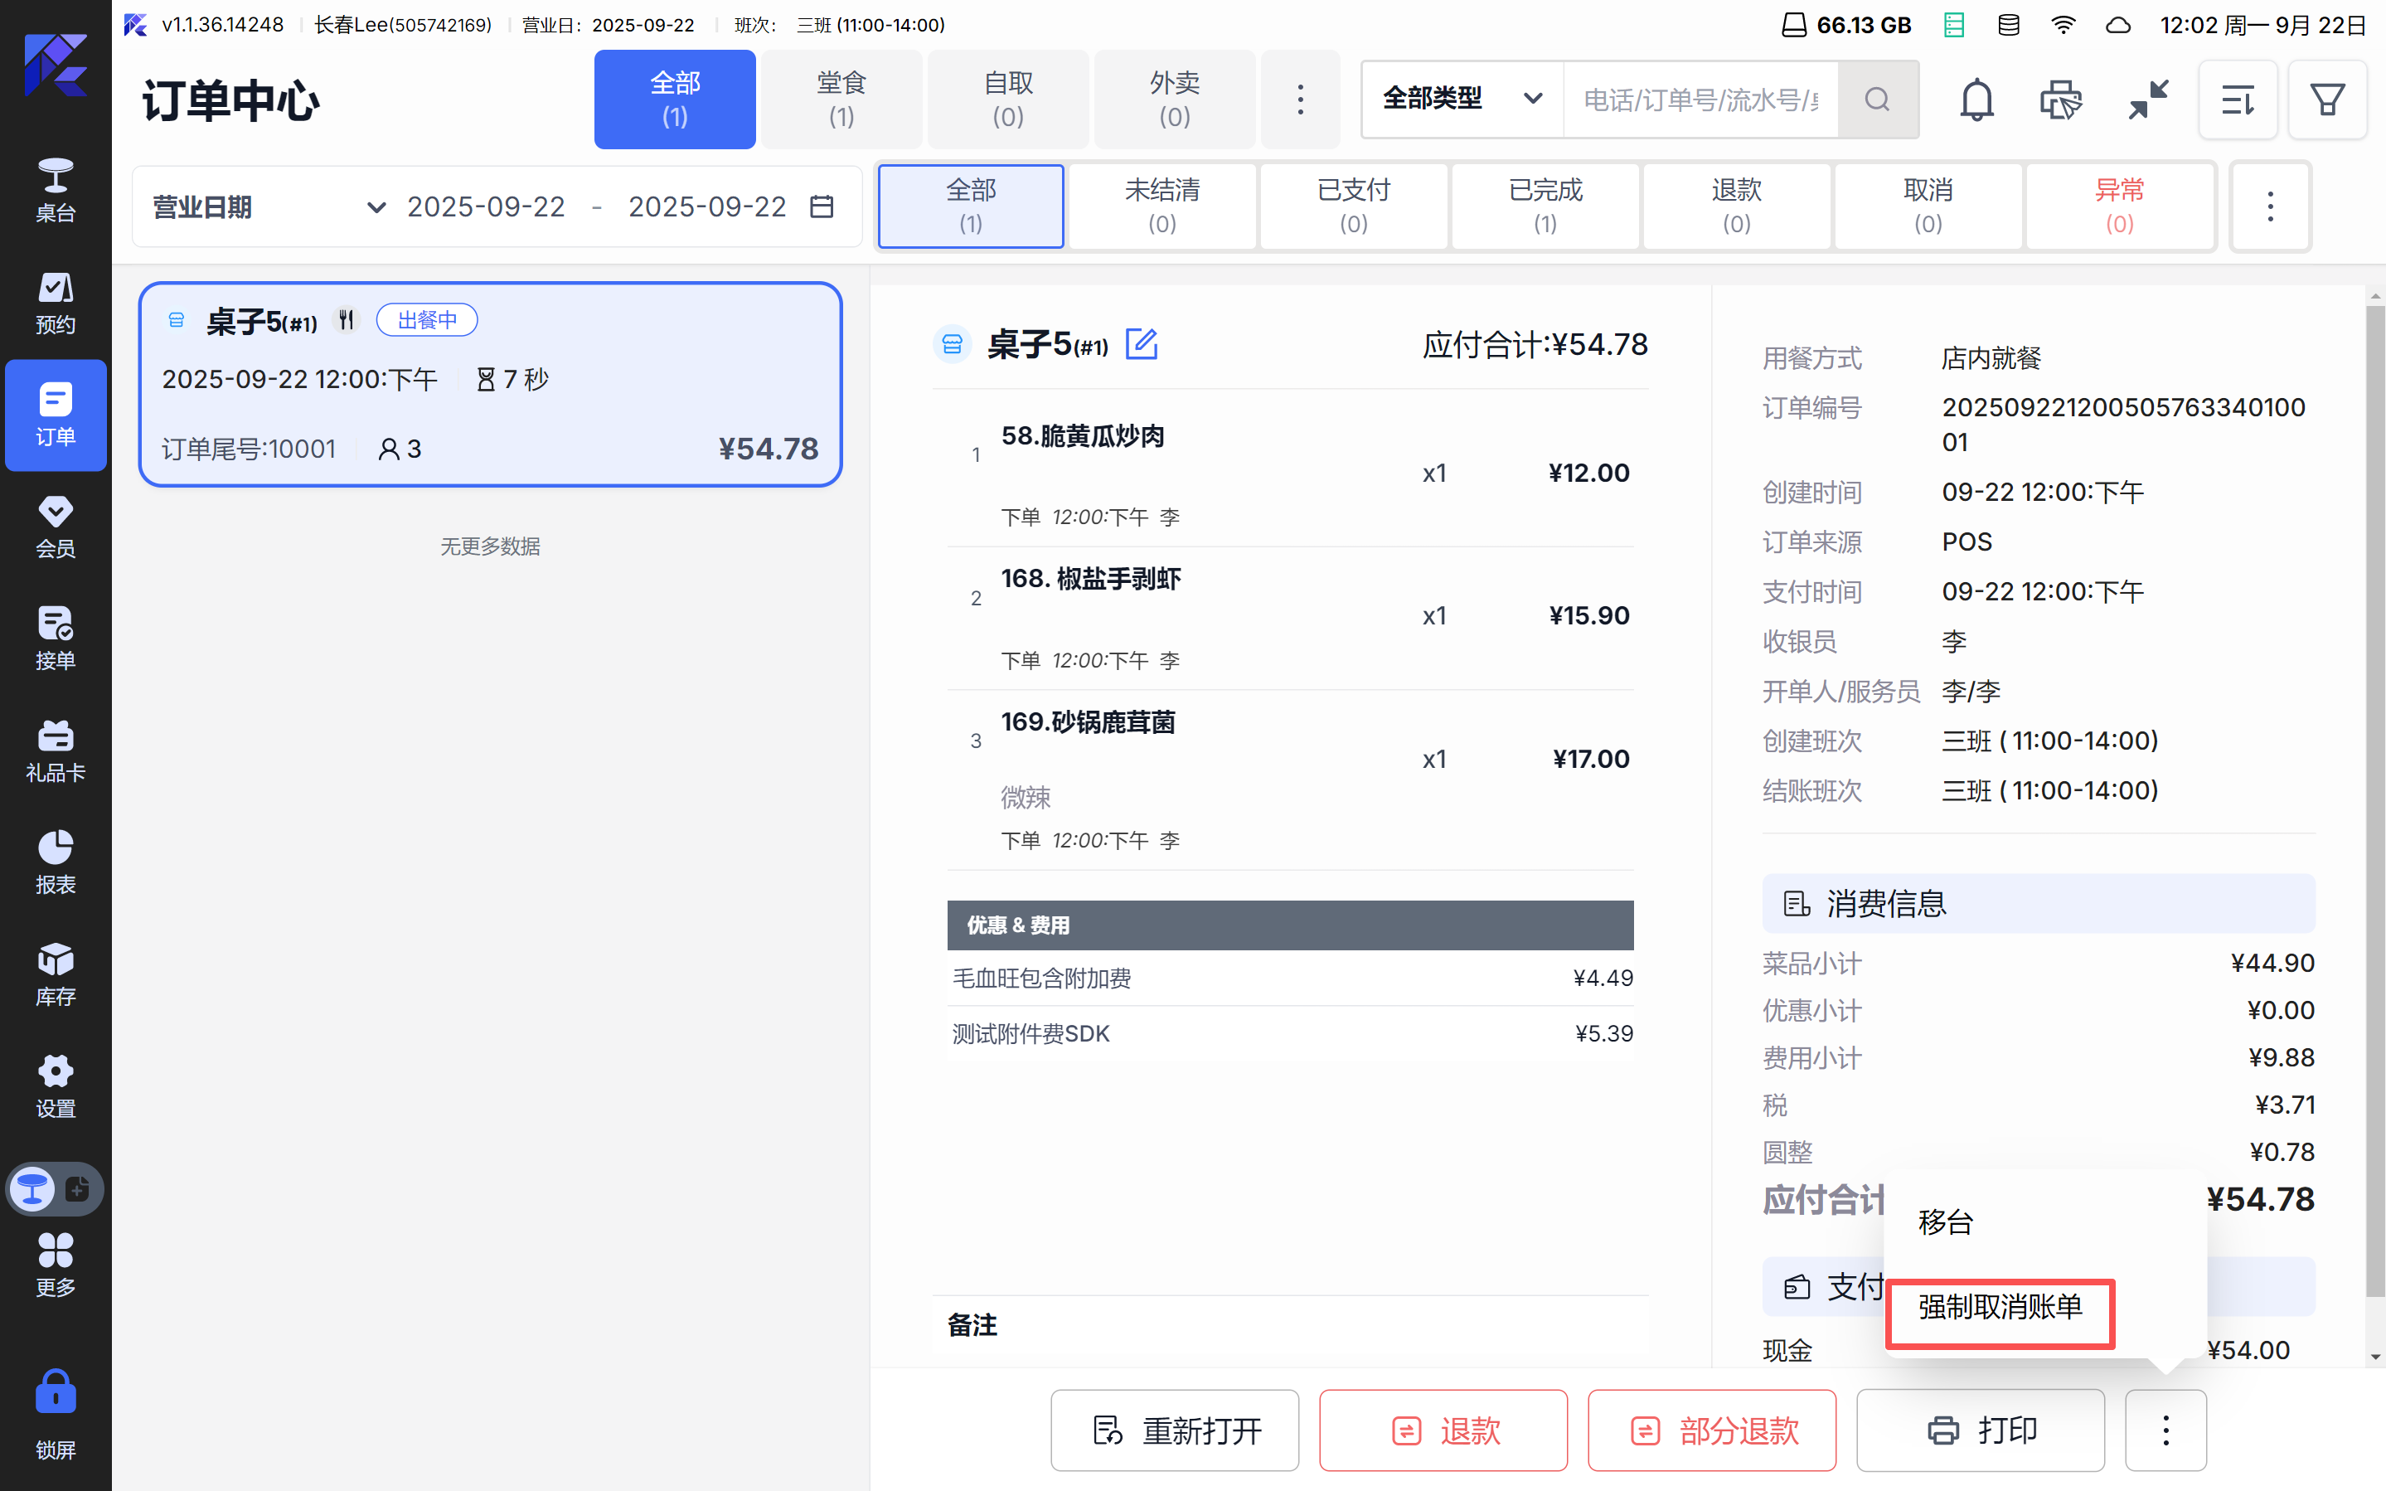Expand the order type tabs overflow menu

tap(1300, 100)
